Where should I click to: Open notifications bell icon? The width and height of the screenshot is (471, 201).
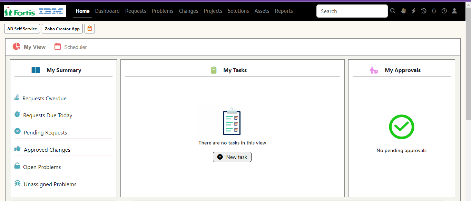click(x=434, y=11)
